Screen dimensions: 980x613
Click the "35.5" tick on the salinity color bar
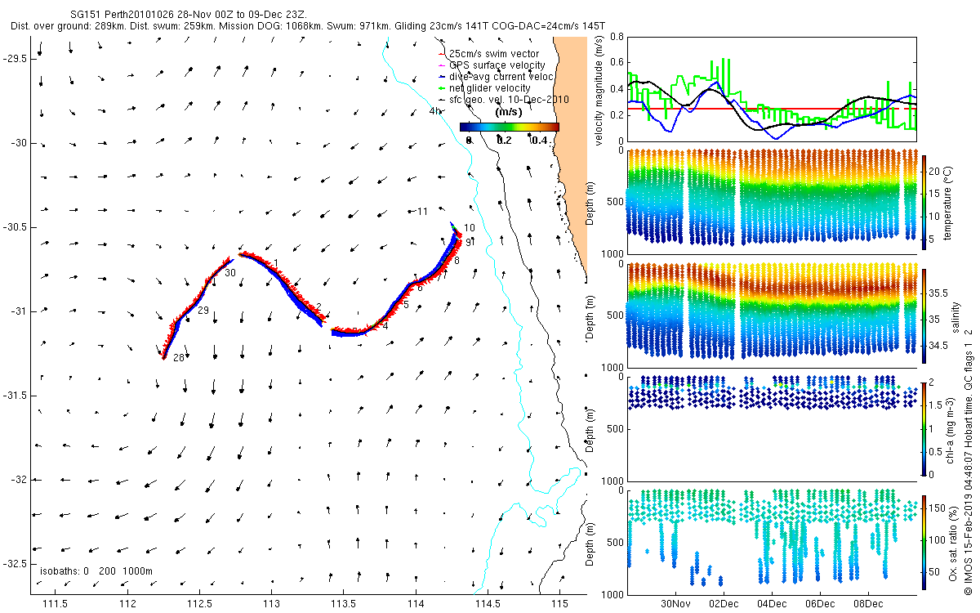(938, 293)
